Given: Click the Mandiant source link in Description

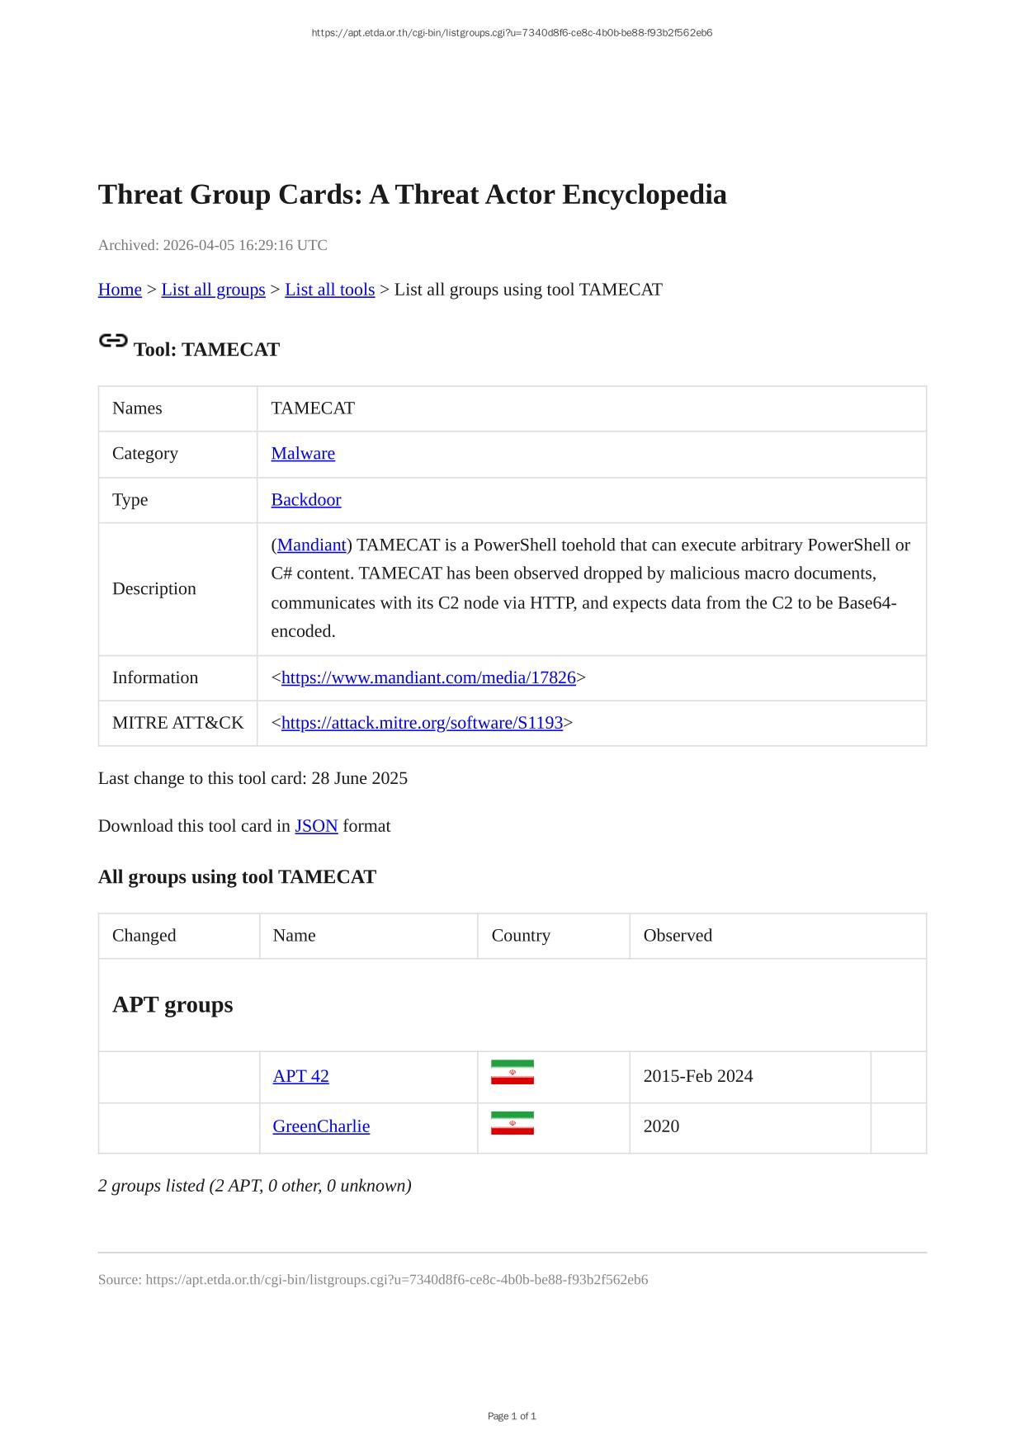Looking at the screenshot, I should coord(311,545).
